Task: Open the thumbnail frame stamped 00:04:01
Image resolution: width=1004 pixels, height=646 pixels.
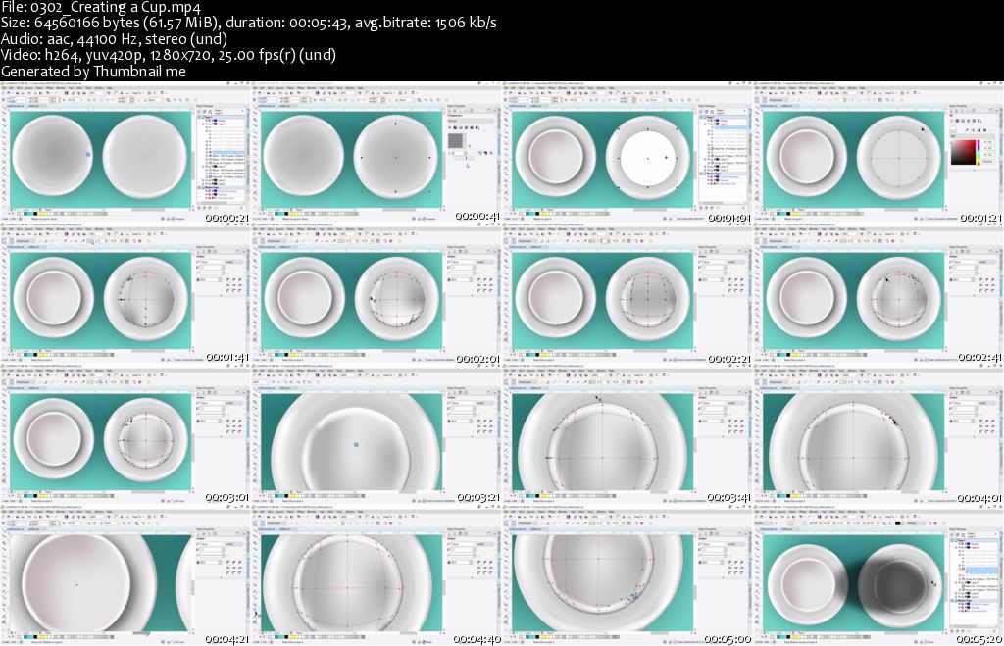Action: 878,434
